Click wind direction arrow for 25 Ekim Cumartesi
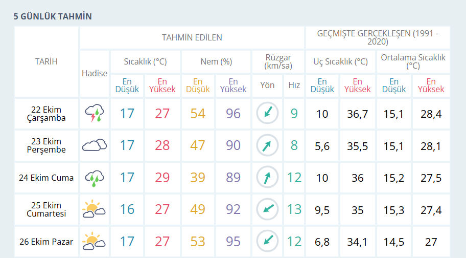This screenshot has width=466, height=258. pos(267,209)
